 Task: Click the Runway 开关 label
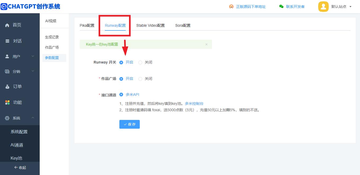[x=105, y=62]
